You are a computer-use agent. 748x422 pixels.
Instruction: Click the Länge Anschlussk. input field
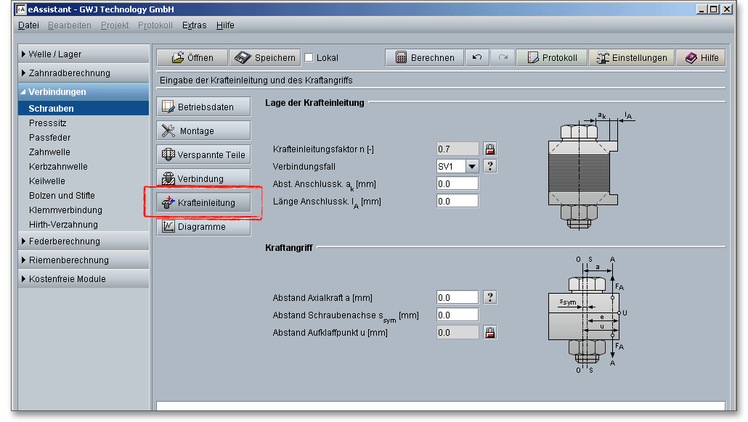click(x=458, y=201)
